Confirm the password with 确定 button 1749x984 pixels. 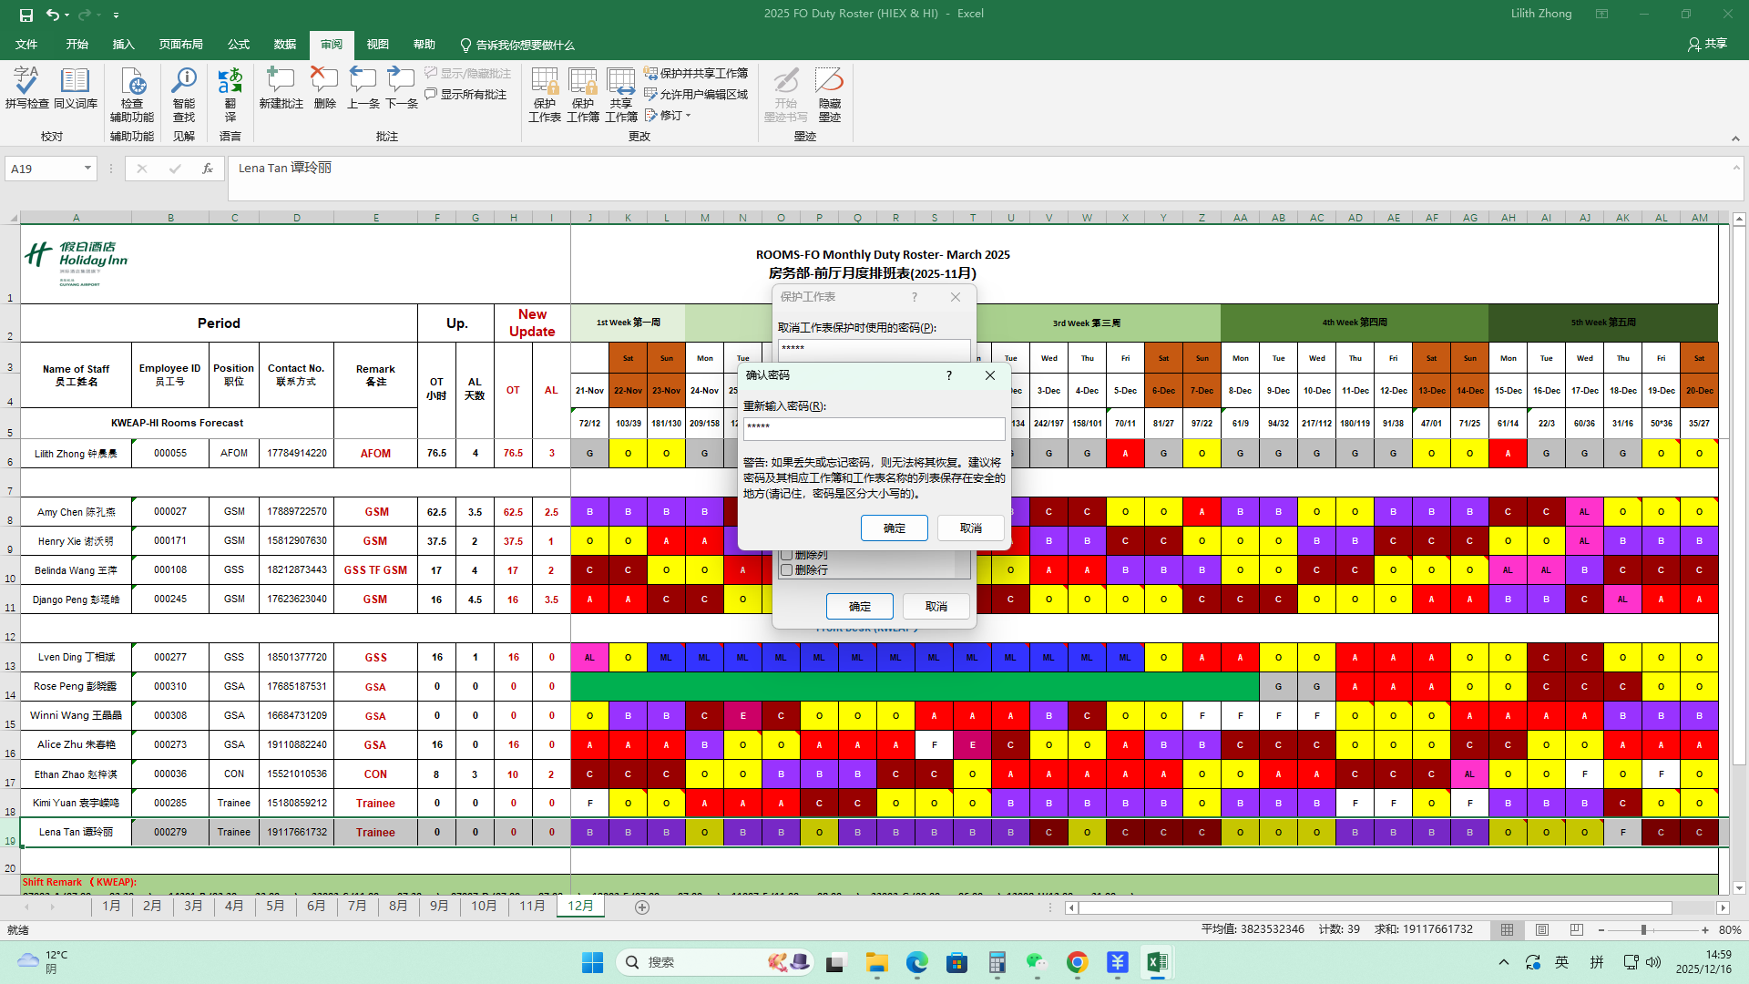(x=894, y=528)
